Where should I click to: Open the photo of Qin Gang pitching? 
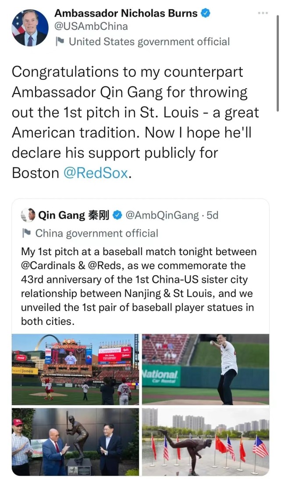tap(206, 369)
